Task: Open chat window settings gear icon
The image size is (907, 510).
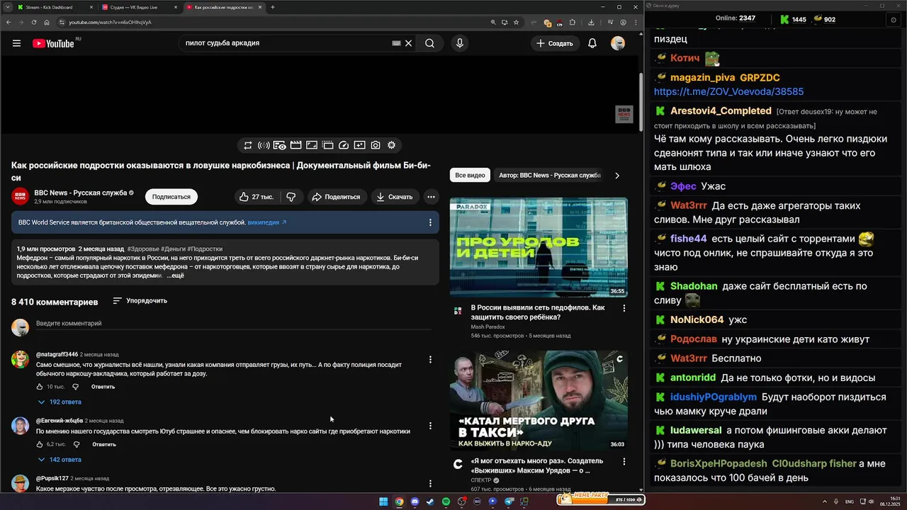Action: (894, 20)
